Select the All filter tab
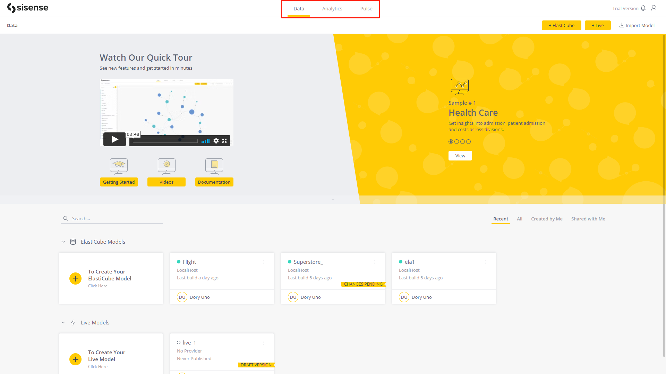The height and width of the screenshot is (374, 666). tap(519, 219)
